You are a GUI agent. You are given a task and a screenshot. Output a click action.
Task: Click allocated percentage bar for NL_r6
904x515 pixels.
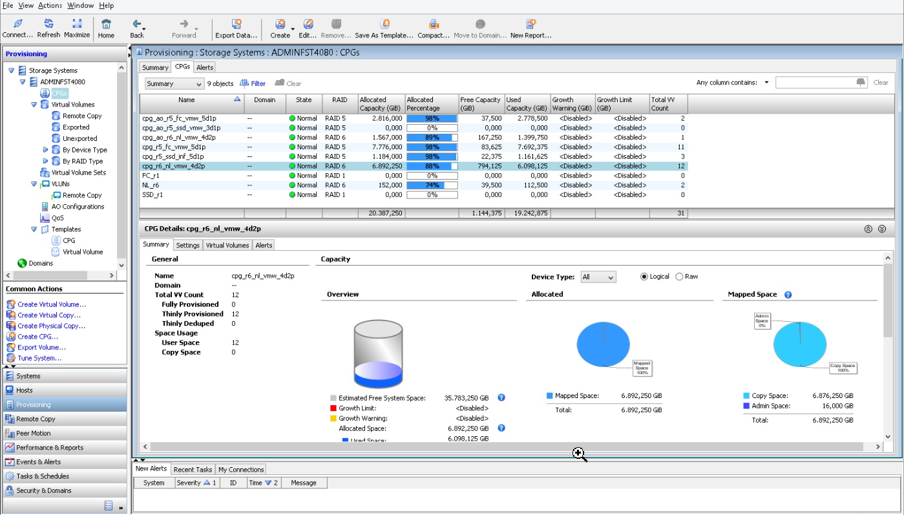(x=432, y=185)
